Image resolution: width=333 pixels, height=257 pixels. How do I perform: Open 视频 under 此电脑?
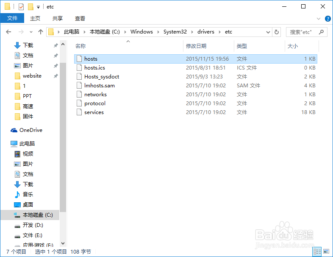(x=28, y=154)
